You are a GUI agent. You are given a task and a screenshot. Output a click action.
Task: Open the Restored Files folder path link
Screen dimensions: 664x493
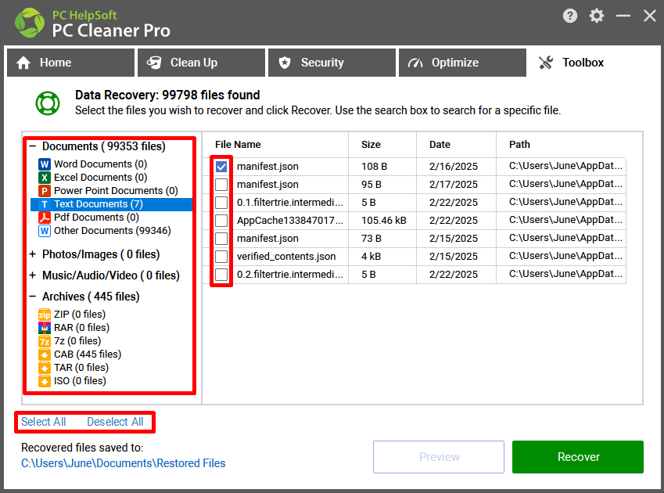coord(124,463)
